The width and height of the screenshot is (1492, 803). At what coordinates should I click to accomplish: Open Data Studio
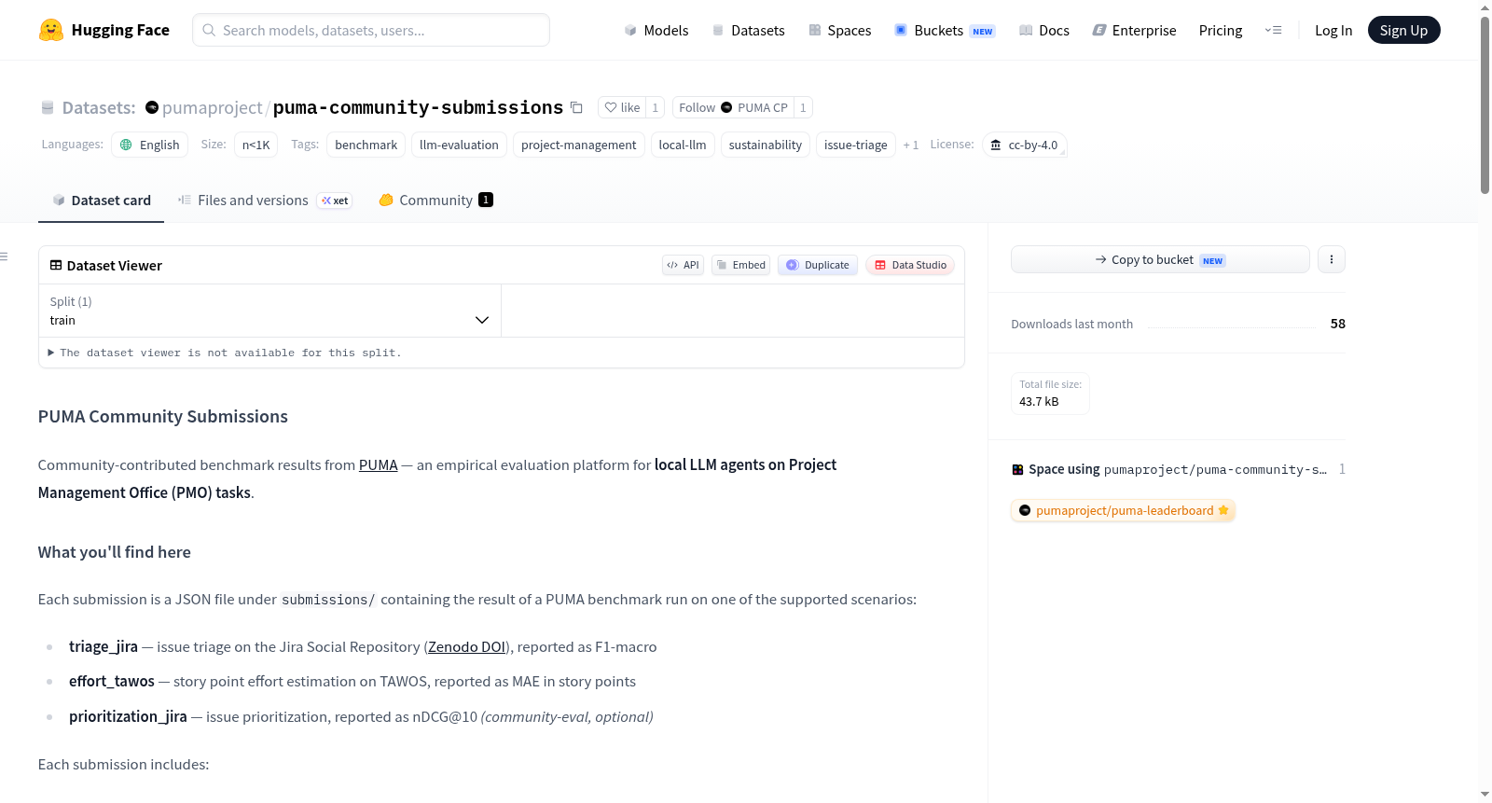pos(910,265)
